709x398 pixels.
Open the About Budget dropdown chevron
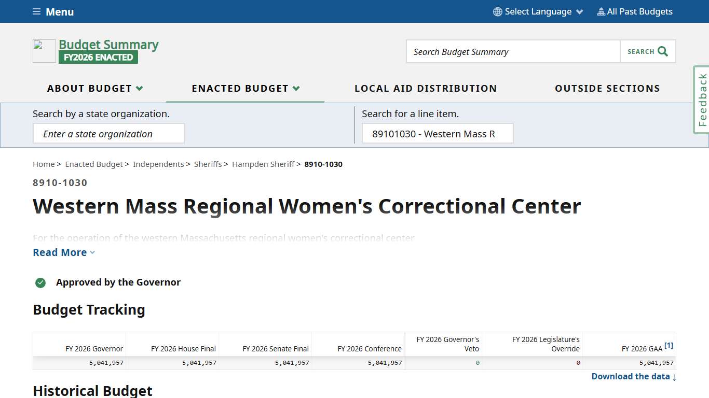pyautogui.click(x=139, y=88)
